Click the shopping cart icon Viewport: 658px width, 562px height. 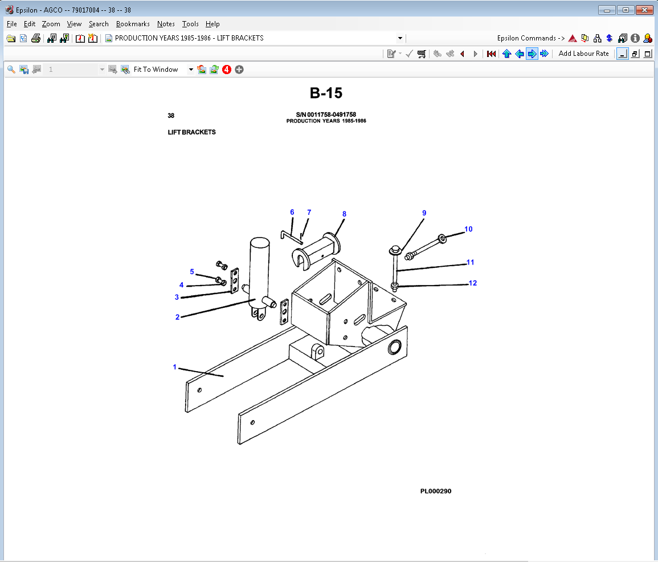coord(422,54)
